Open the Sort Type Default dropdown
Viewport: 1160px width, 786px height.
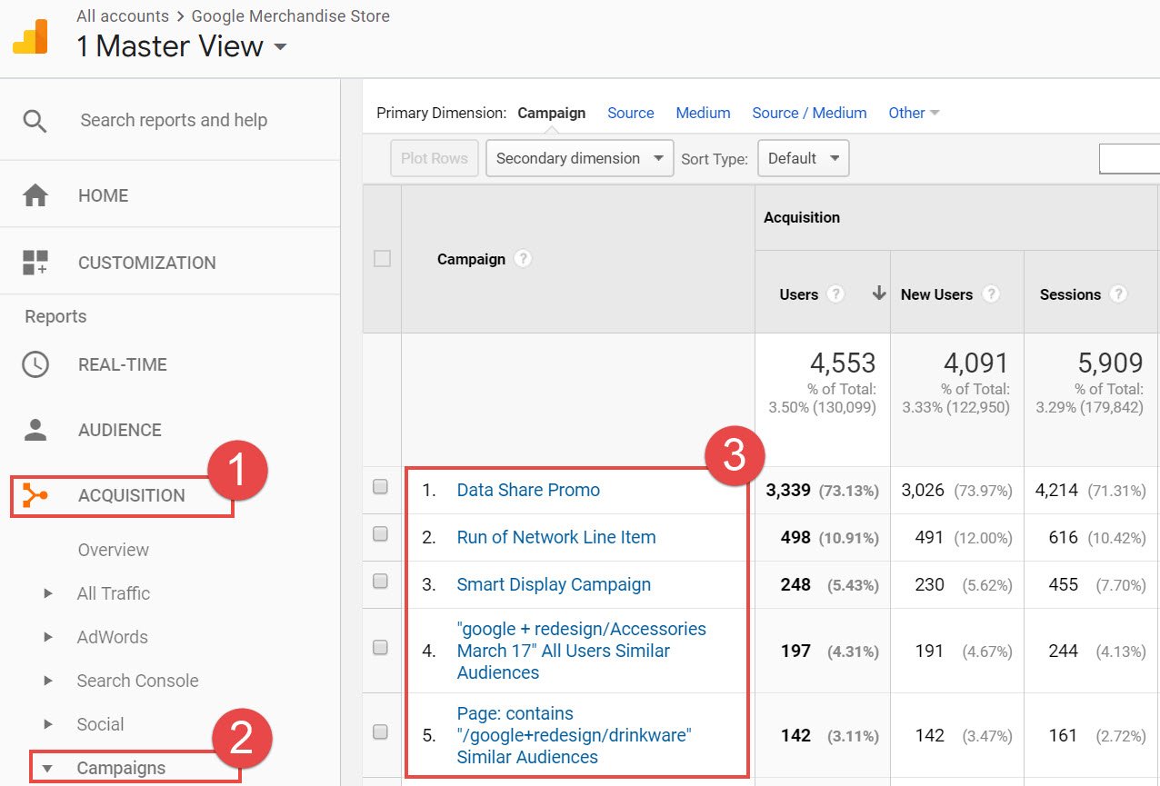tap(804, 158)
